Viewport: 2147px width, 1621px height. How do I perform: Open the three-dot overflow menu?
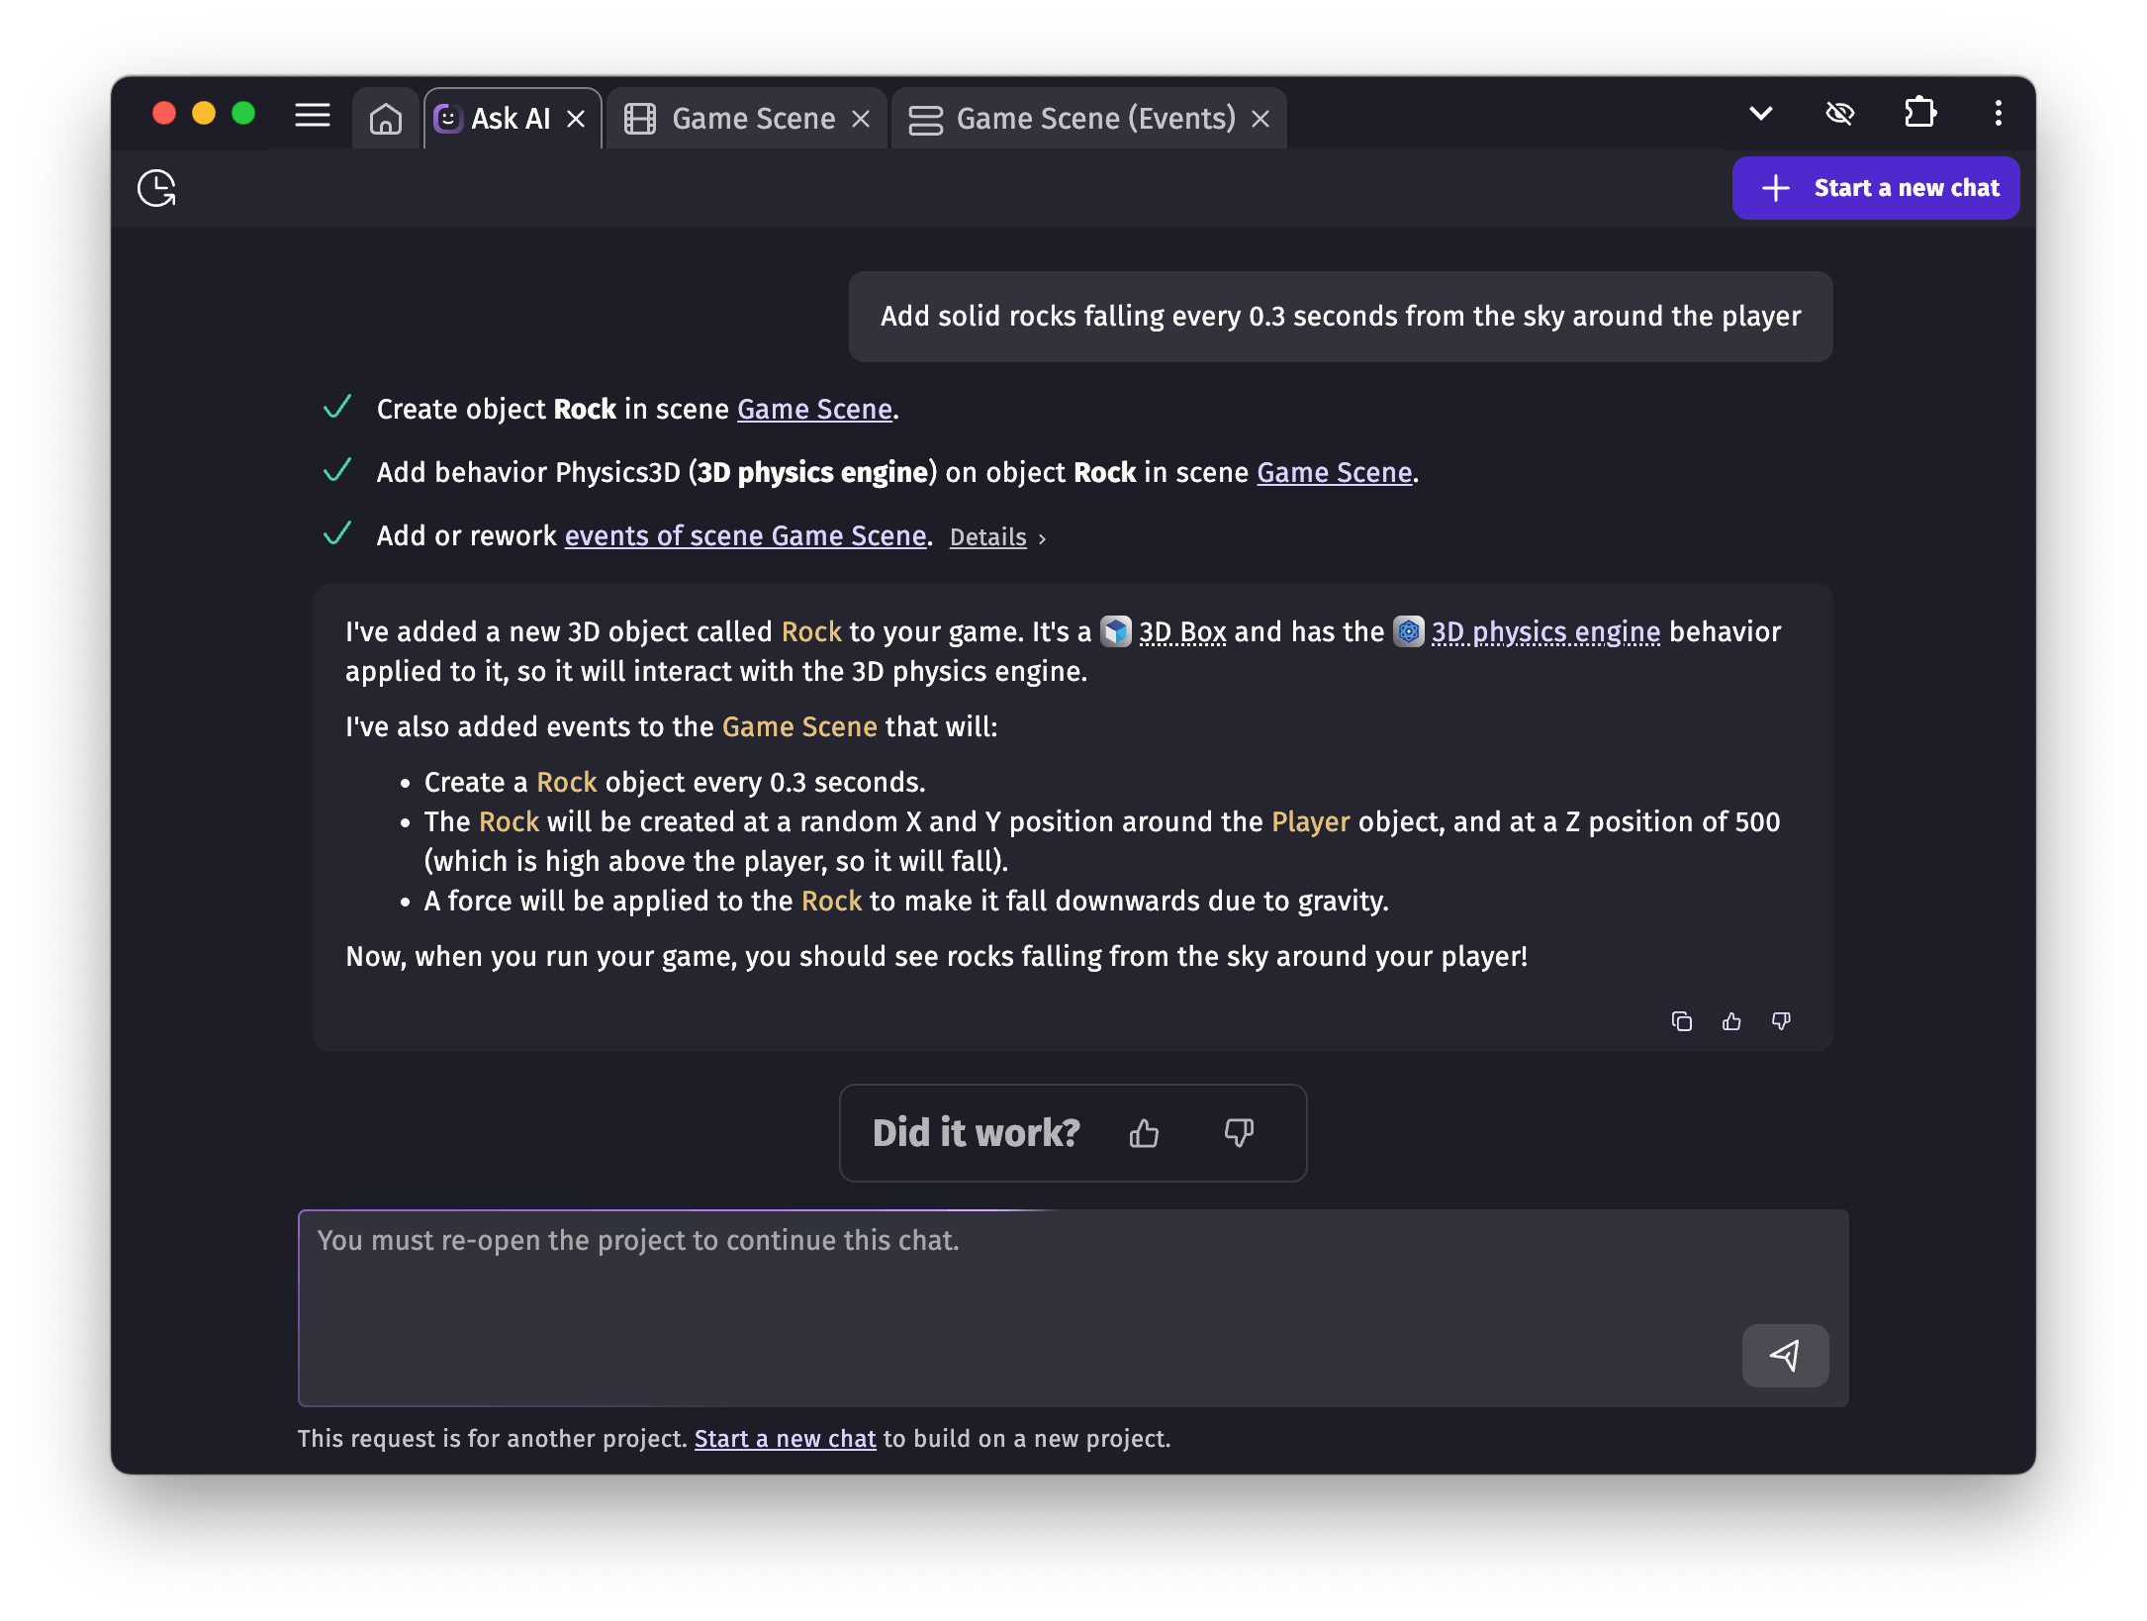coord(1997,113)
